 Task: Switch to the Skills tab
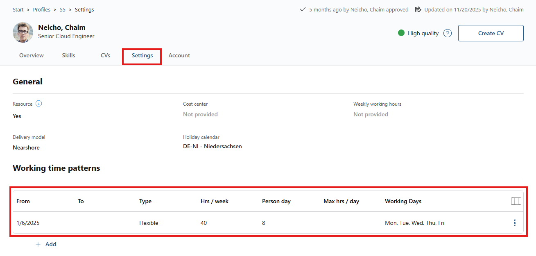tap(68, 55)
